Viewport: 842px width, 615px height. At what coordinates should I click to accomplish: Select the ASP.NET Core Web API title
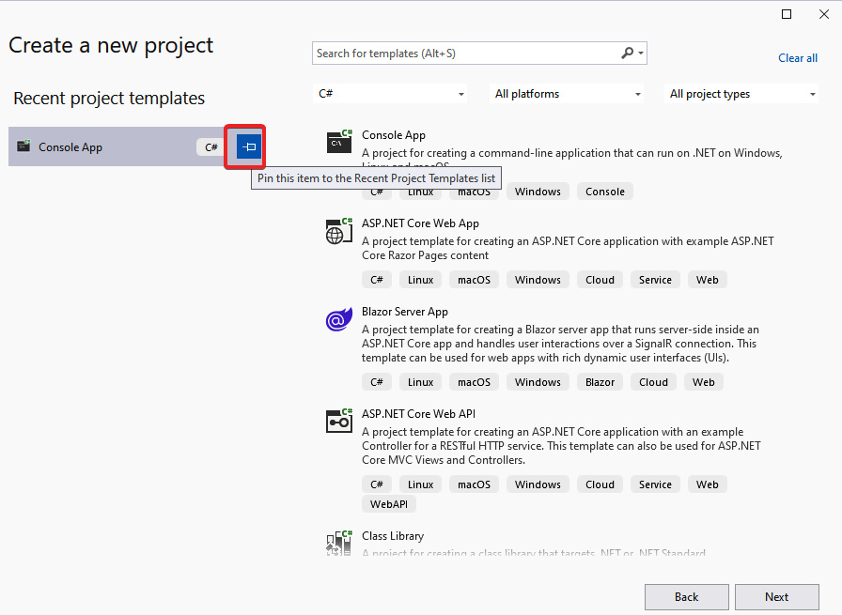click(419, 414)
